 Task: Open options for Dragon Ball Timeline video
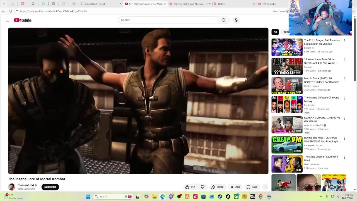tap(345, 41)
